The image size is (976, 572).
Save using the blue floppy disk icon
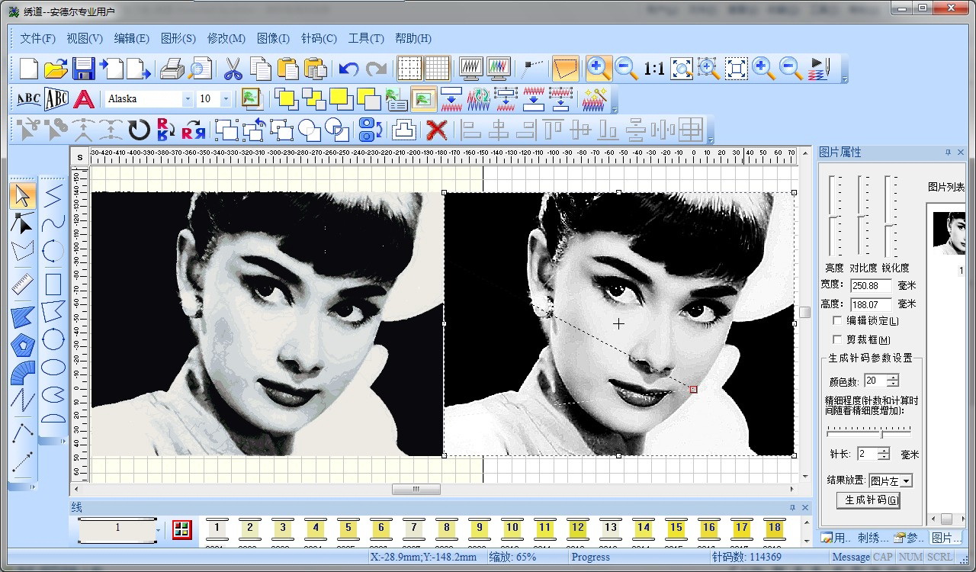click(x=83, y=69)
